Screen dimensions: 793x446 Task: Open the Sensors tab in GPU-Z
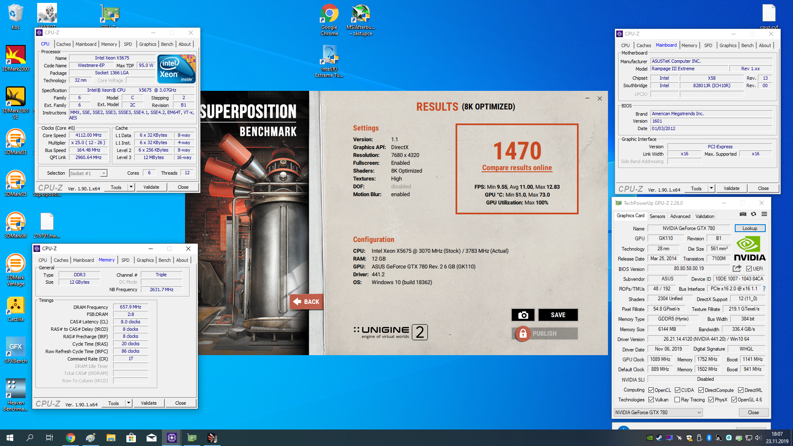tap(657, 216)
